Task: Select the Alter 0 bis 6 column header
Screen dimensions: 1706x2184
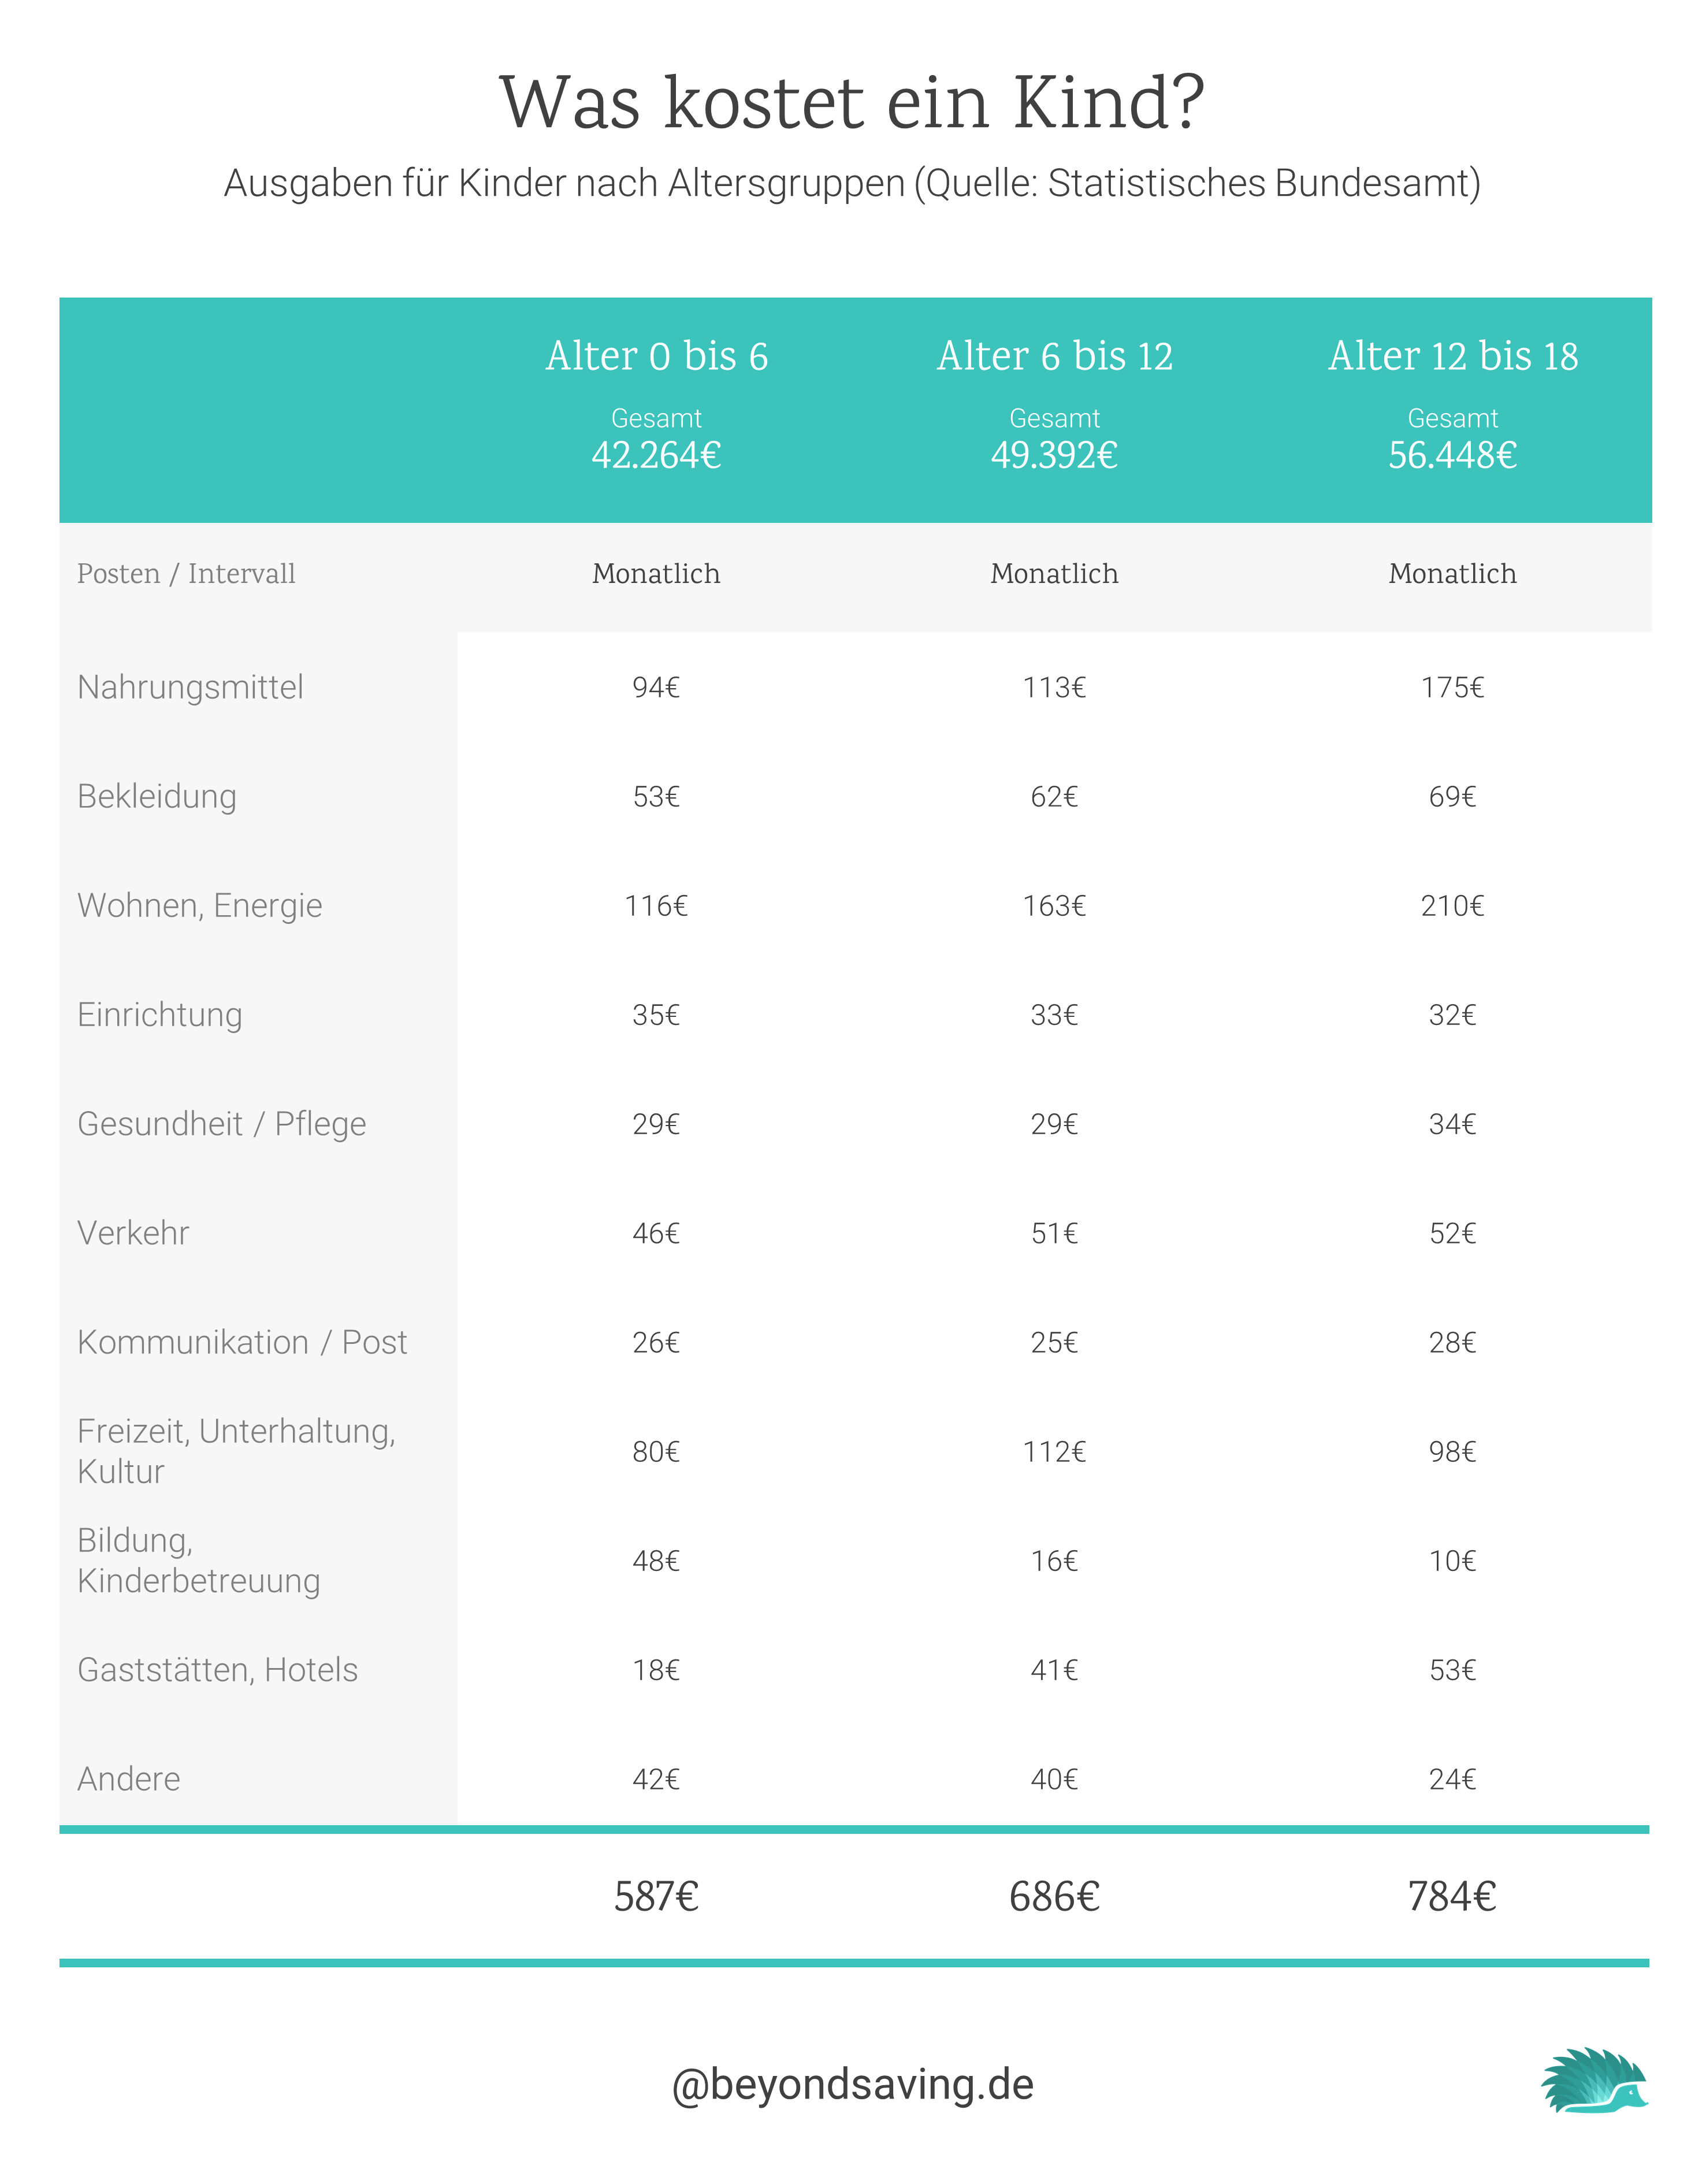Action: 656,356
